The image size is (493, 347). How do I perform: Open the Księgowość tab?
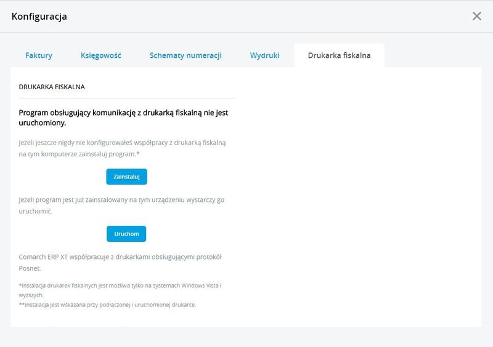point(101,55)
